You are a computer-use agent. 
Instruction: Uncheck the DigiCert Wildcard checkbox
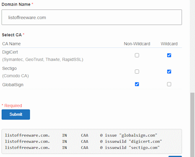[x=169, y=55]
